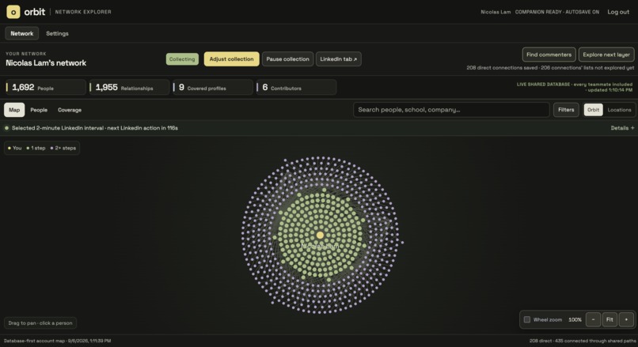The image size is (638, 347).
Task: Click the You legend item
Action: pos(15,148)
